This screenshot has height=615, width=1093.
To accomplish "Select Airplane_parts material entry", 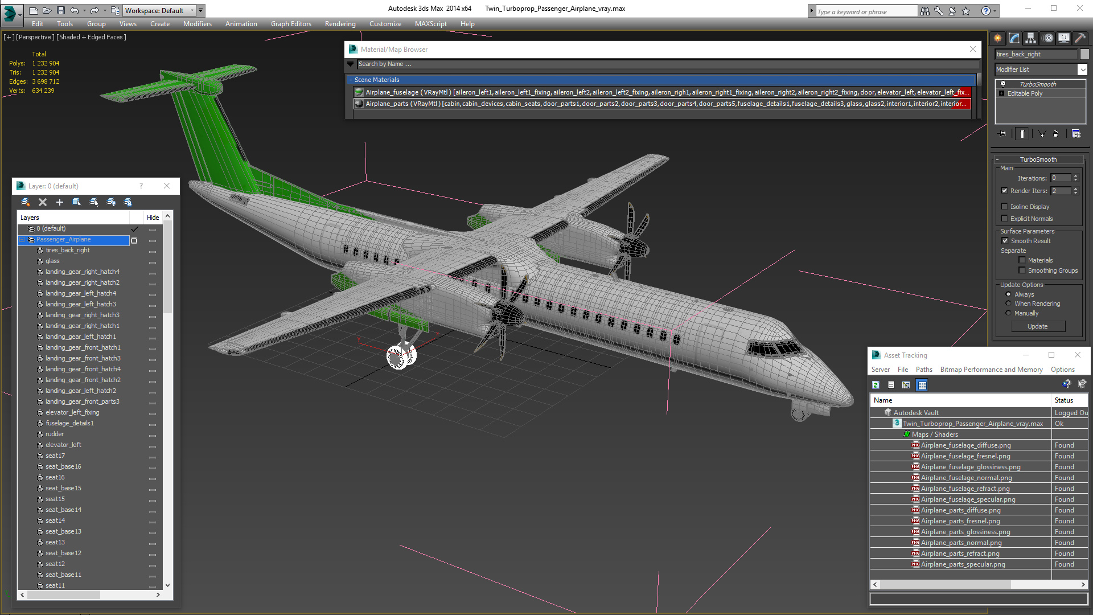I will [x=662, y=104].
